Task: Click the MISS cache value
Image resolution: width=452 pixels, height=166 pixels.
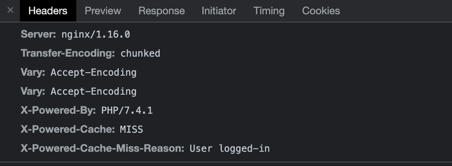Action: coord(132,129)
